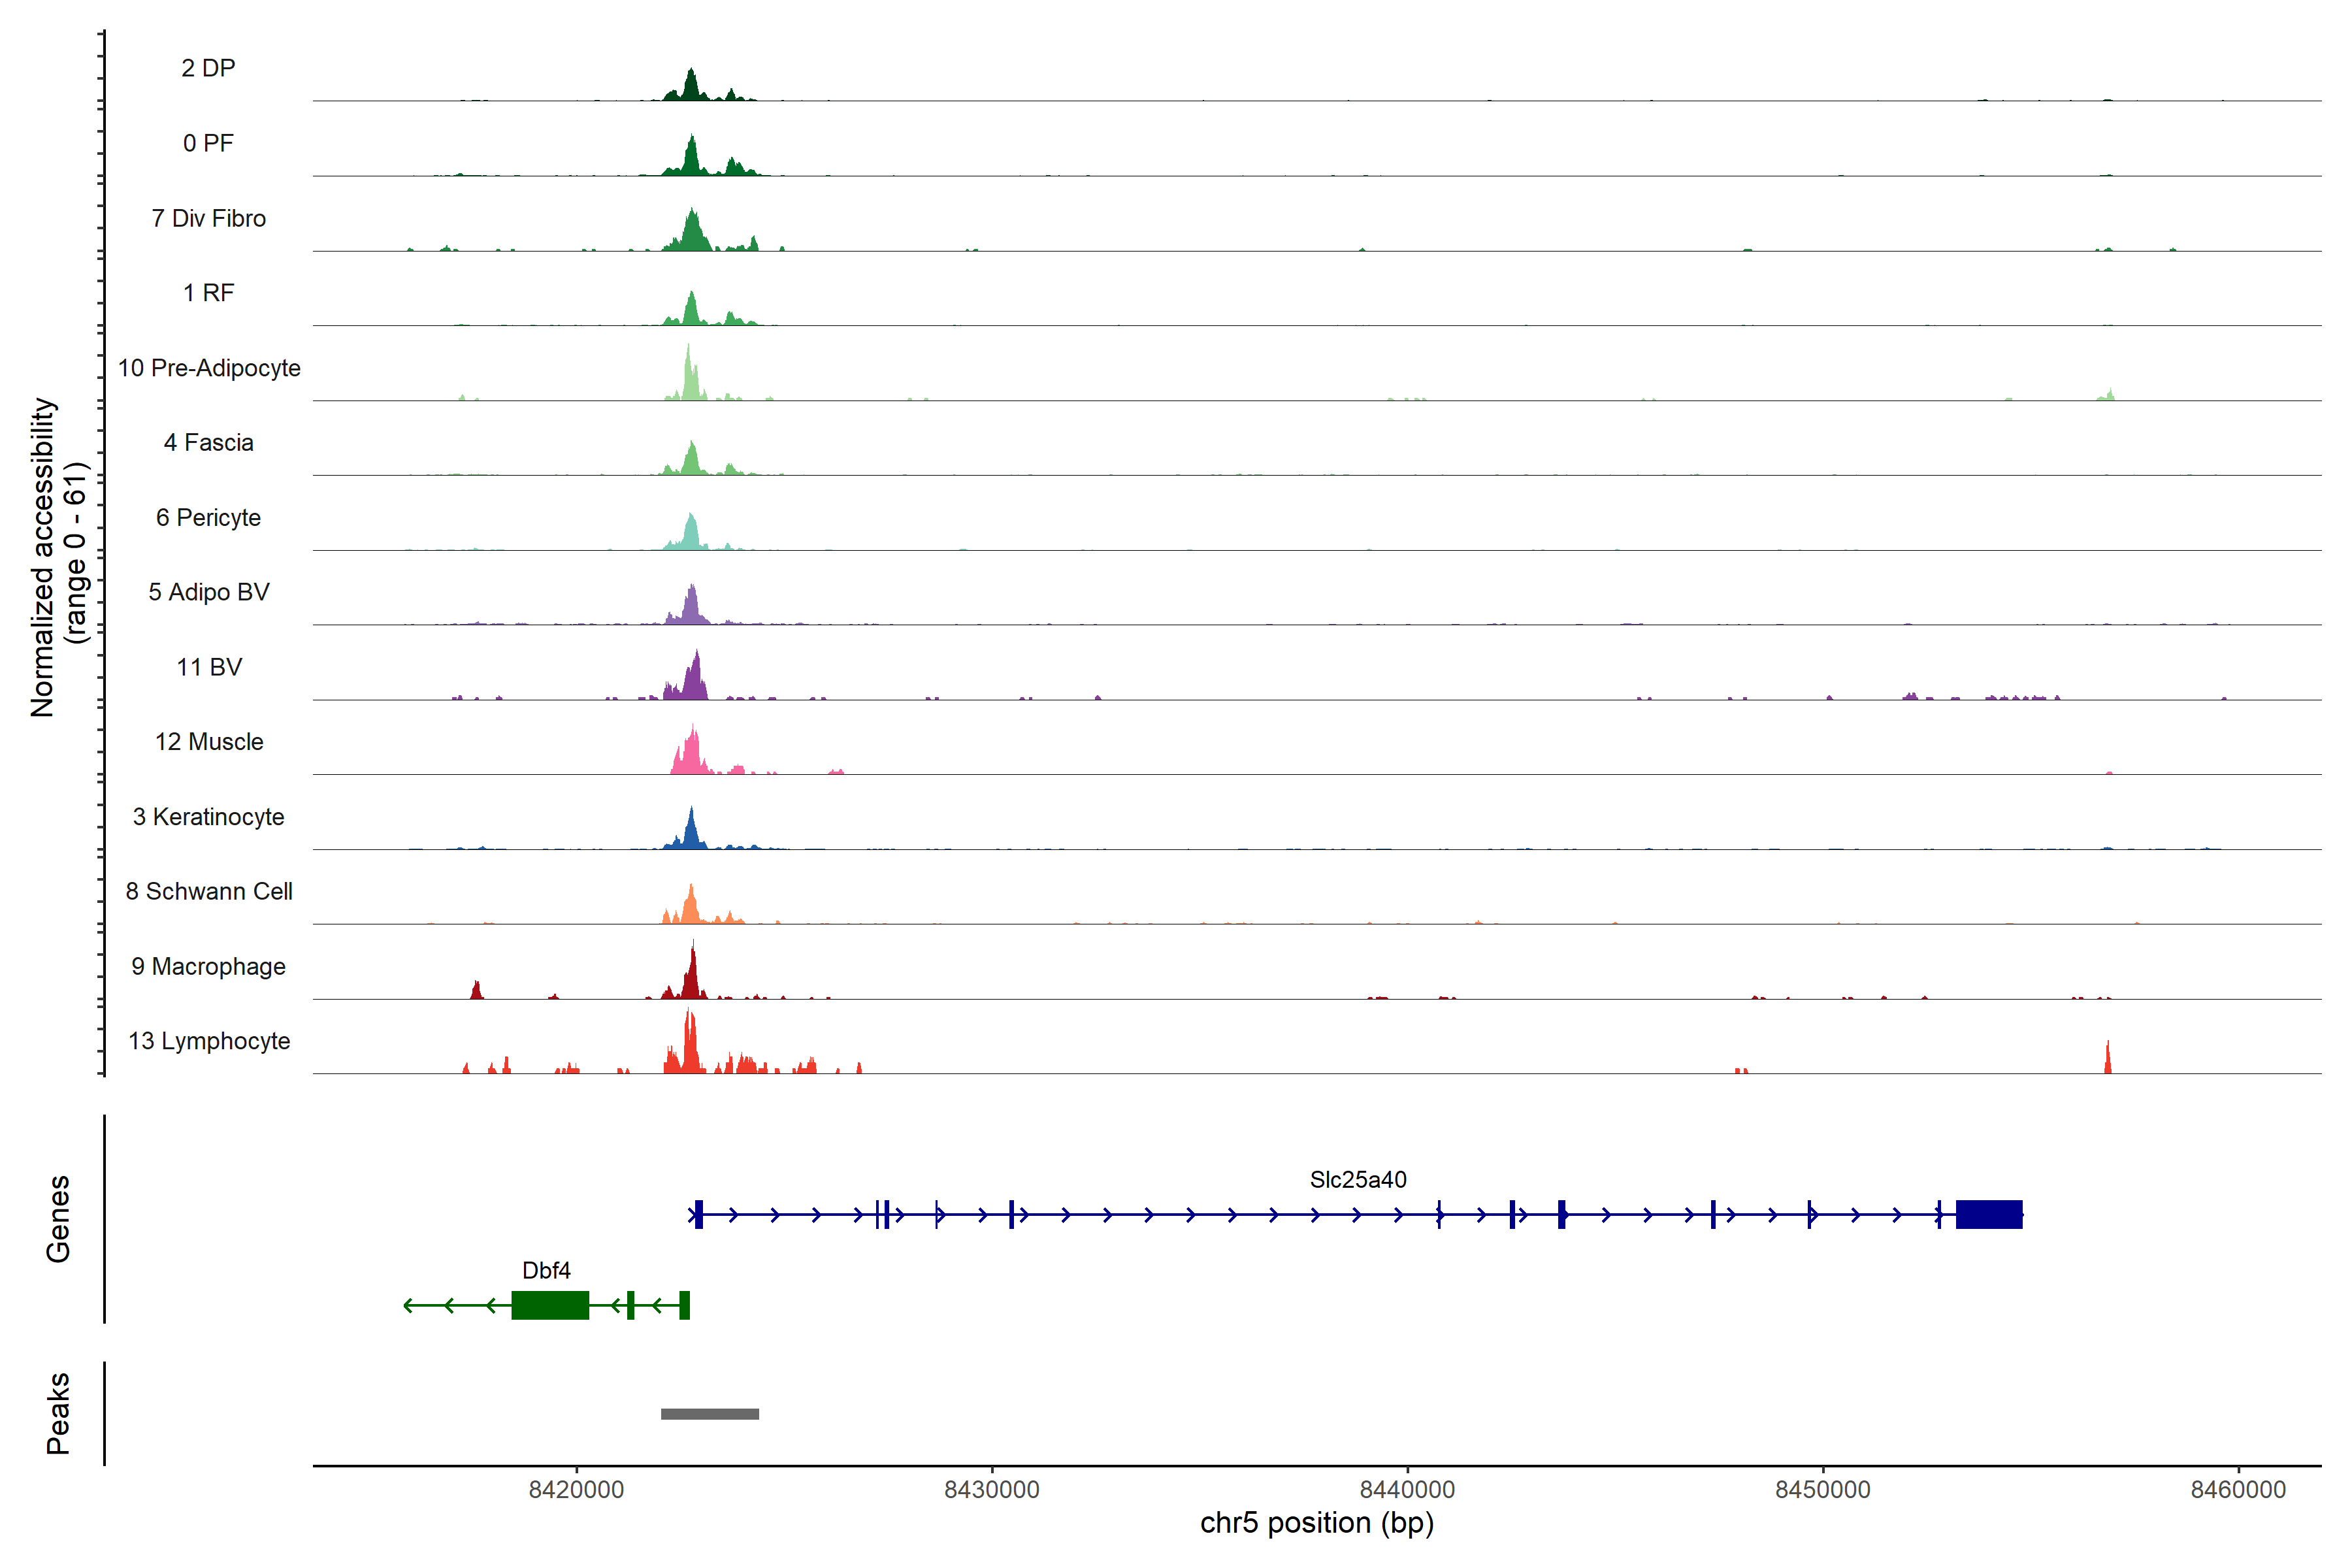Click the gray peak region bar

tap(709, 1413)
